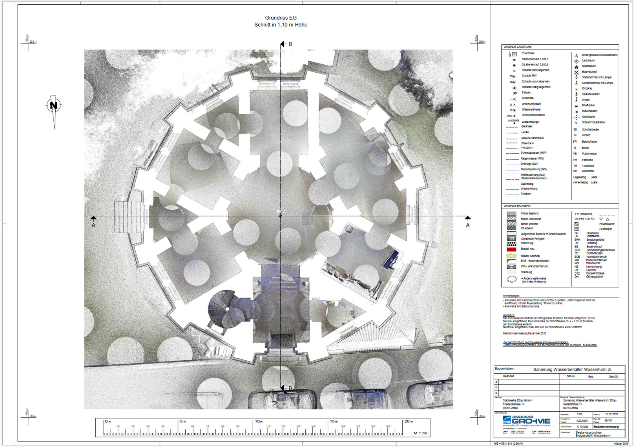Click the title 'Grundriss EG'

click(x=281, y=18)
